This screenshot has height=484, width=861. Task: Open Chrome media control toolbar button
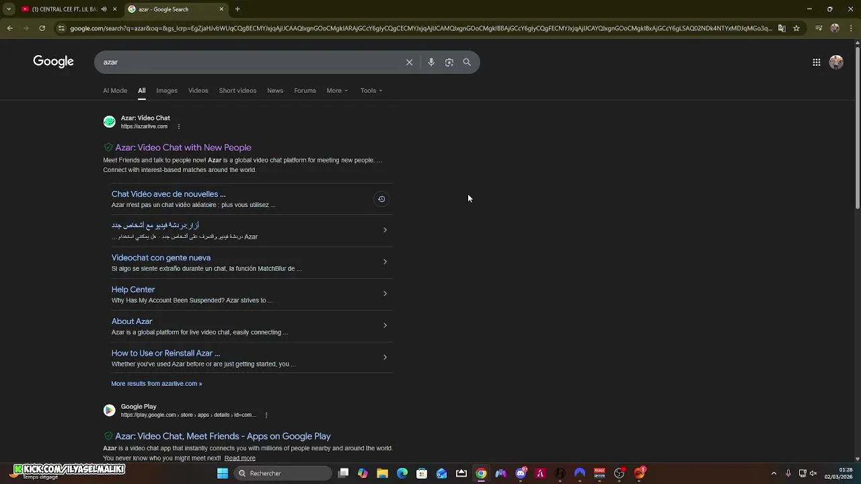819,28
